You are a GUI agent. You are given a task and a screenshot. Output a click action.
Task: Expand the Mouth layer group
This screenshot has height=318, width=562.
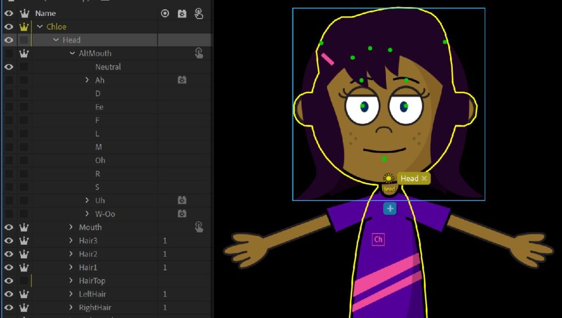coord(70,227)
